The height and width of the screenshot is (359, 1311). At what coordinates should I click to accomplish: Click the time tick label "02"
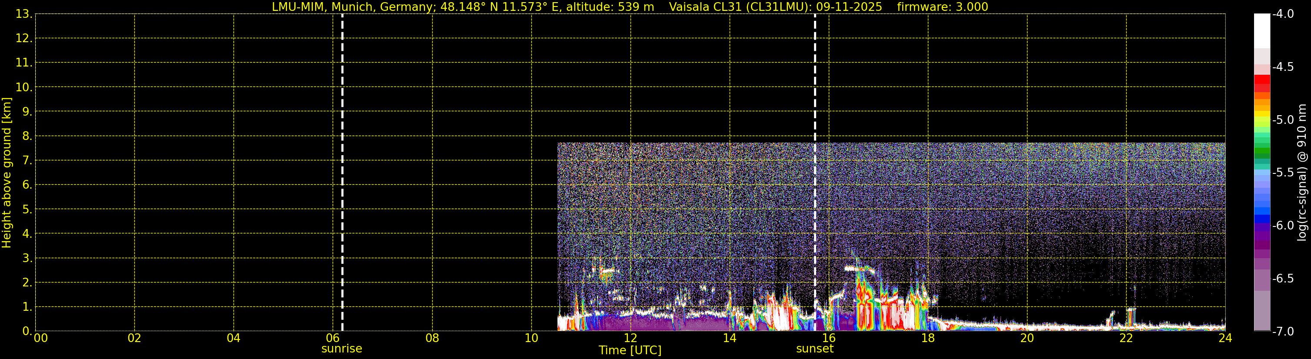(x=134, y=338)
